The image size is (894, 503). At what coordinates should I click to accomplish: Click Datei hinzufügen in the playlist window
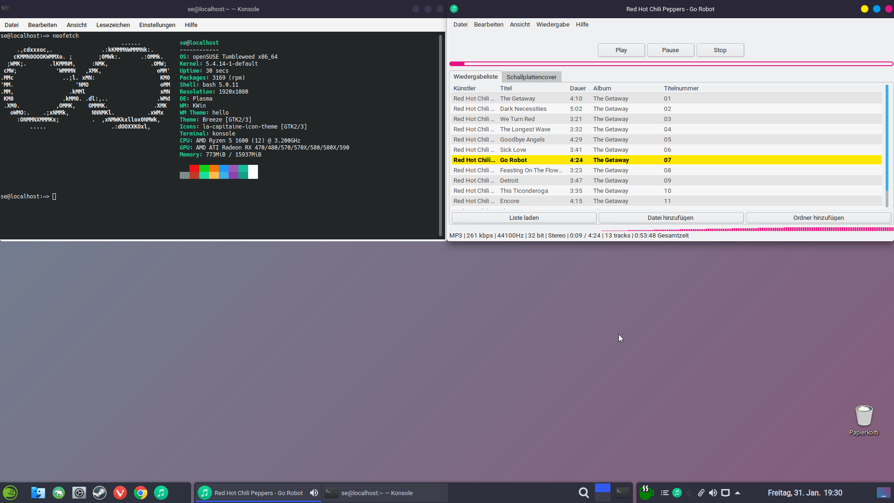670,218
